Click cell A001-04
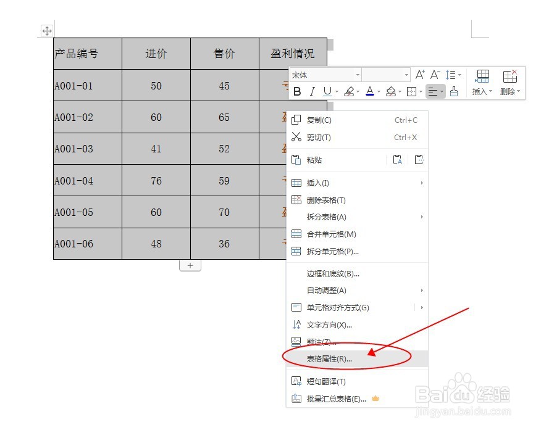The image size is (541, 430). [x=88, y=181]
